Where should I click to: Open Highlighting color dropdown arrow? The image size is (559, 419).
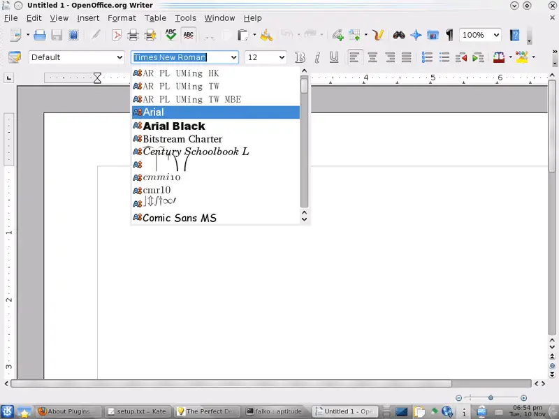tap(533, 57)
